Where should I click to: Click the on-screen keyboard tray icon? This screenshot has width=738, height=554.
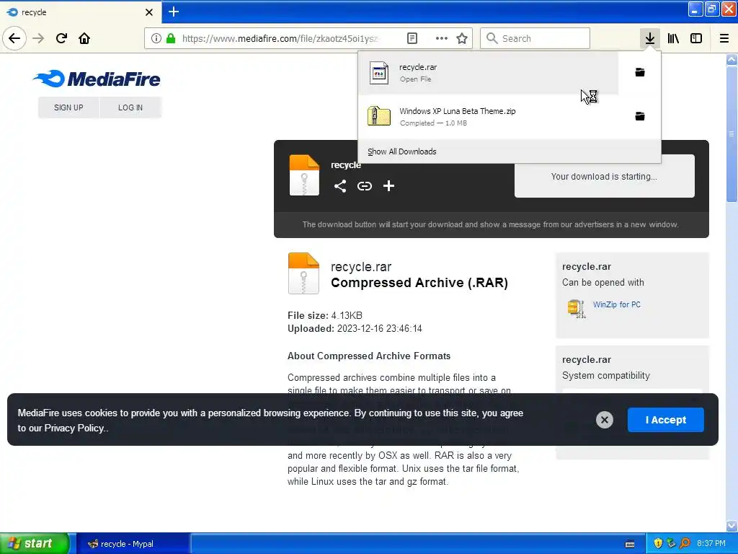click(x=630, y=544)
